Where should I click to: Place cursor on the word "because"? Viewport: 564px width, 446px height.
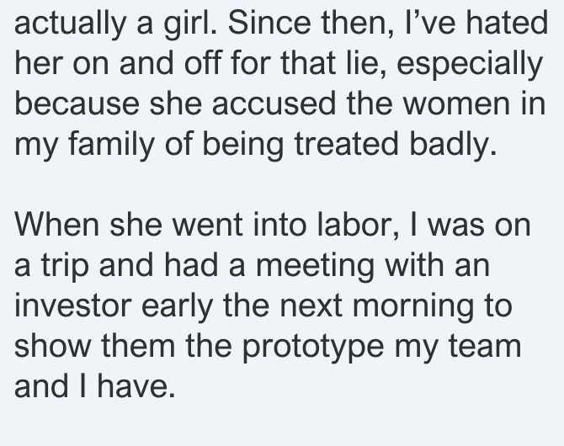[x=77, y=104]
